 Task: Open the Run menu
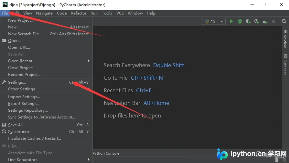click(x=94, y=13)
